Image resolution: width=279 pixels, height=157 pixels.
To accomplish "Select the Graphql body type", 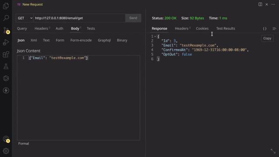I will (104, 40).
